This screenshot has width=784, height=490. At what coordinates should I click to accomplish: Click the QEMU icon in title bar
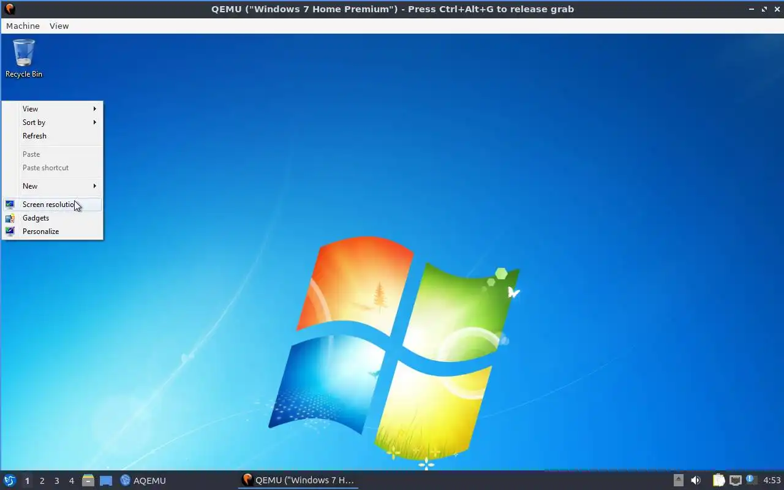coord(9,9)
